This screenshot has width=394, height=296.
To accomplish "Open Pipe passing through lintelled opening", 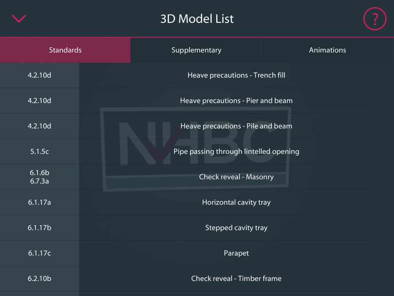I will tap(236, 151).
